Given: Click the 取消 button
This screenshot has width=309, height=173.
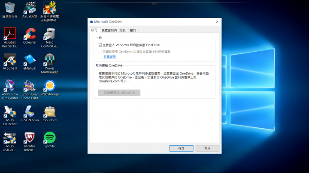Looking at the screenshot, I should coord(207,148).
